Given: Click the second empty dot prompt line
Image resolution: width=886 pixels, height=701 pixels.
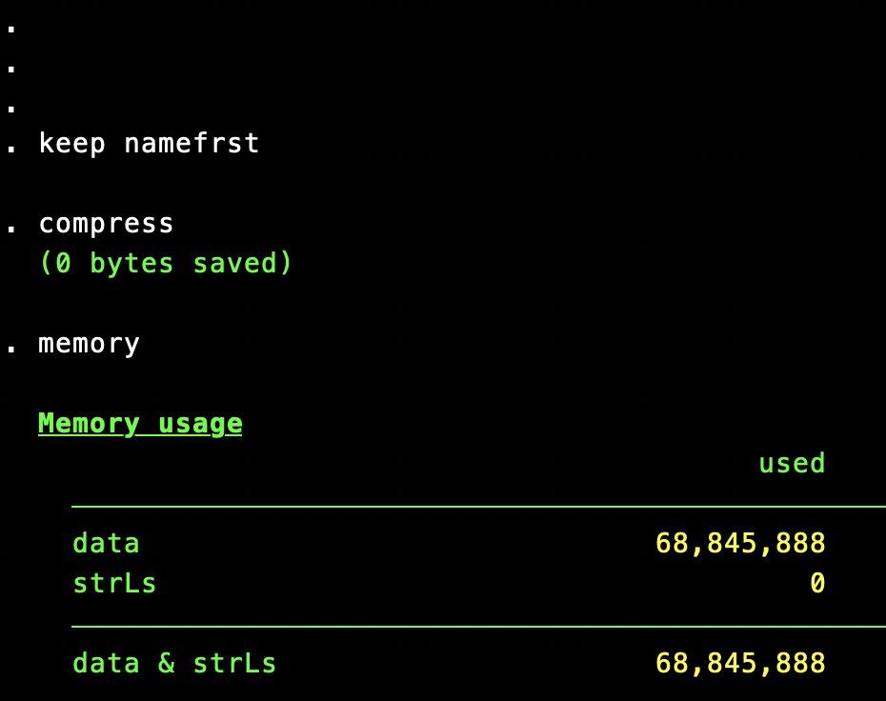Looking at the screenshot, I should 11,70.
